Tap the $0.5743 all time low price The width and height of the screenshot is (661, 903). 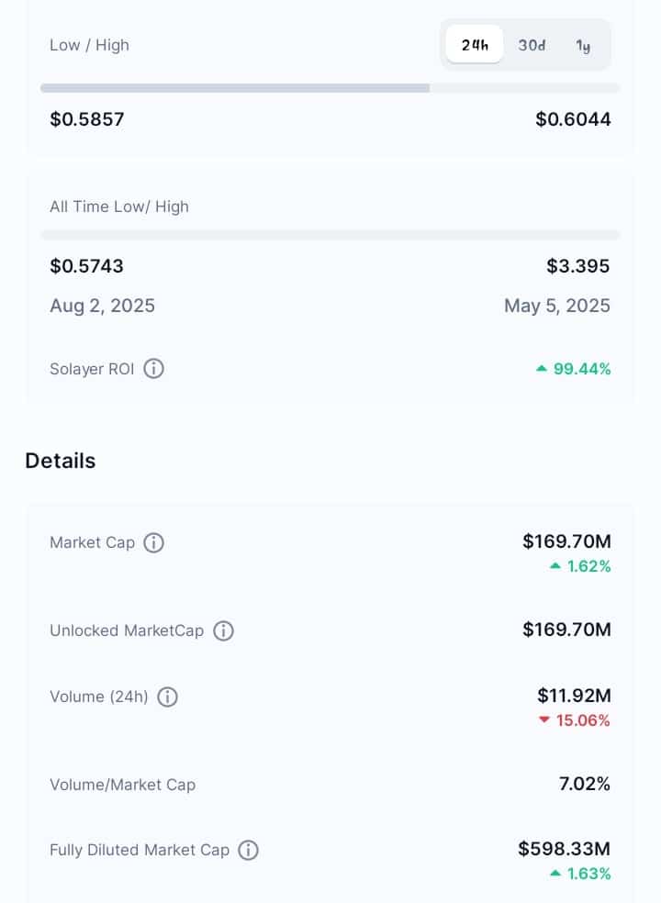86,266
